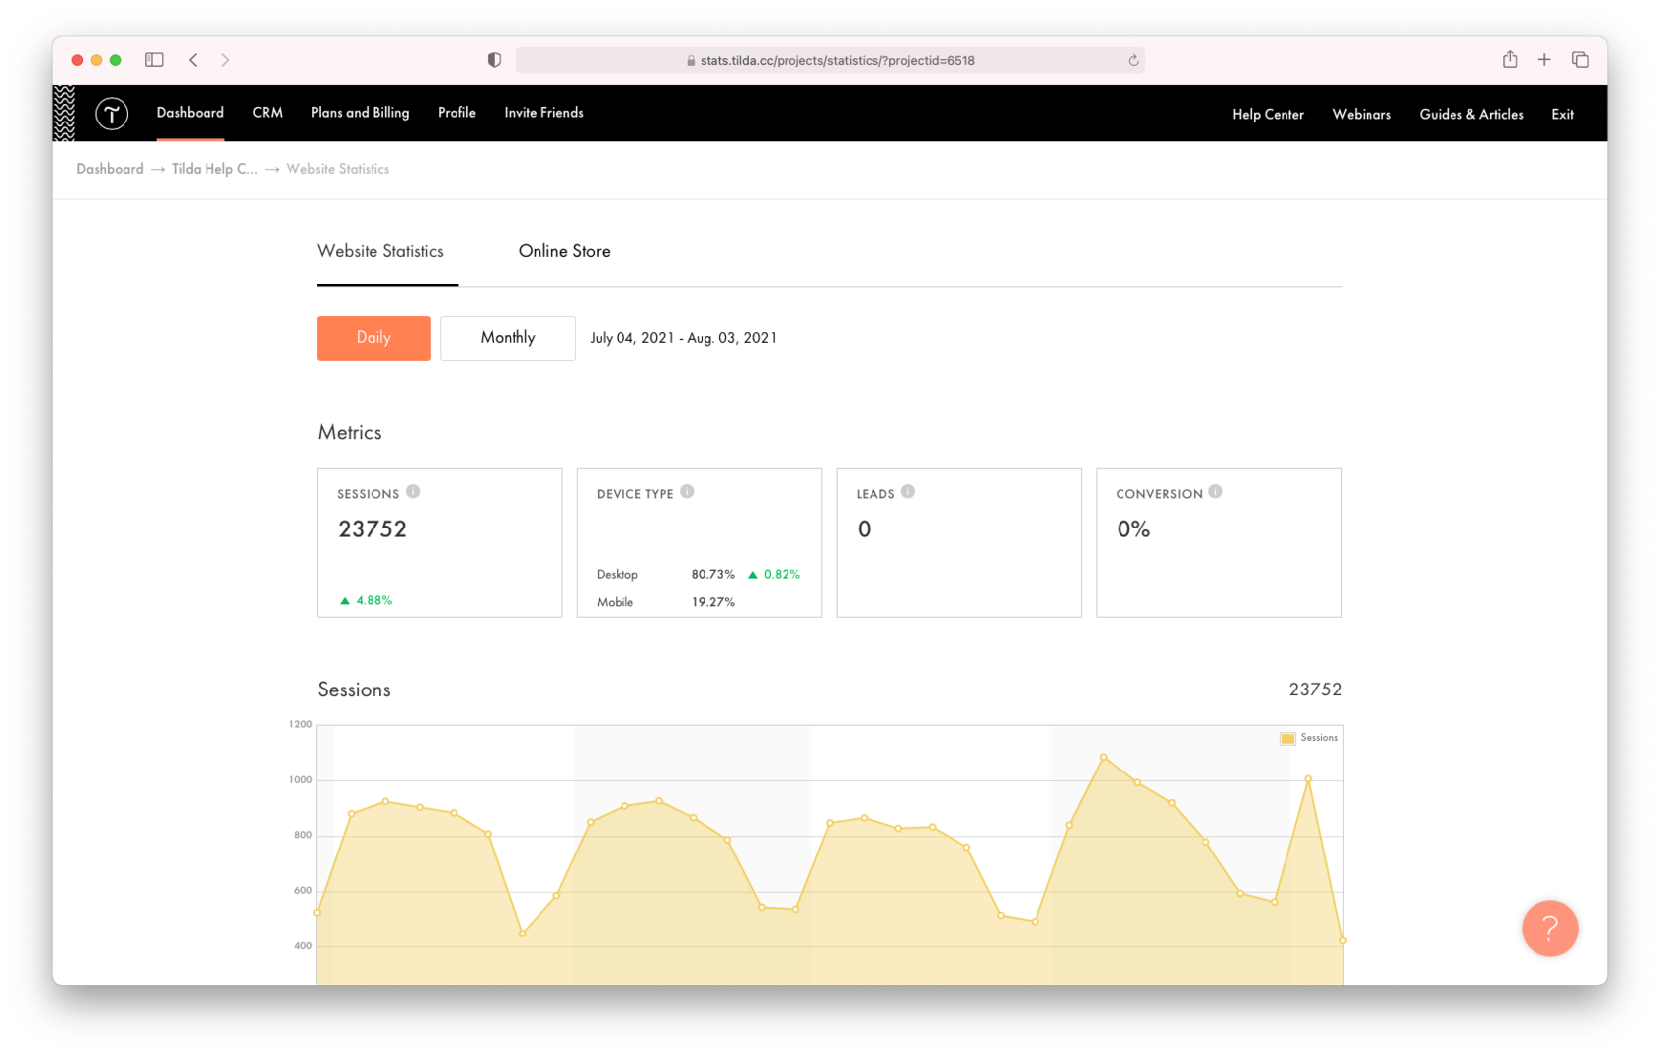The width and height of the screenshot is (1660, 1055).
Task: Select the Daily view button
Action: click(x=373, y=338)
